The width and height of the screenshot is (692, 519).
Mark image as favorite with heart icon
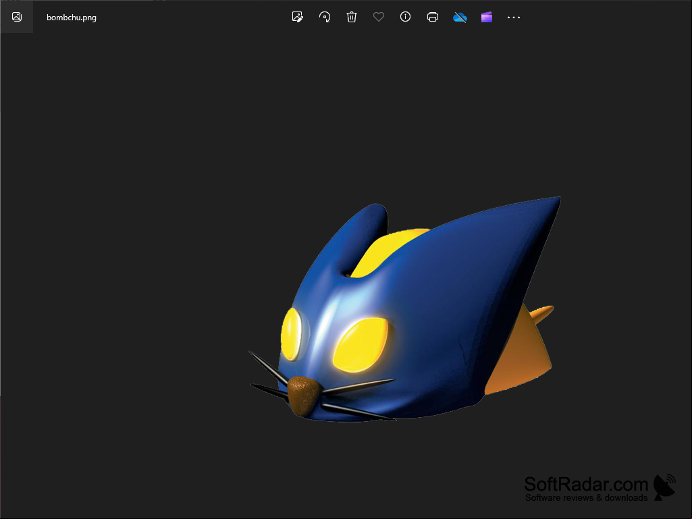click(x=379, y=18)
